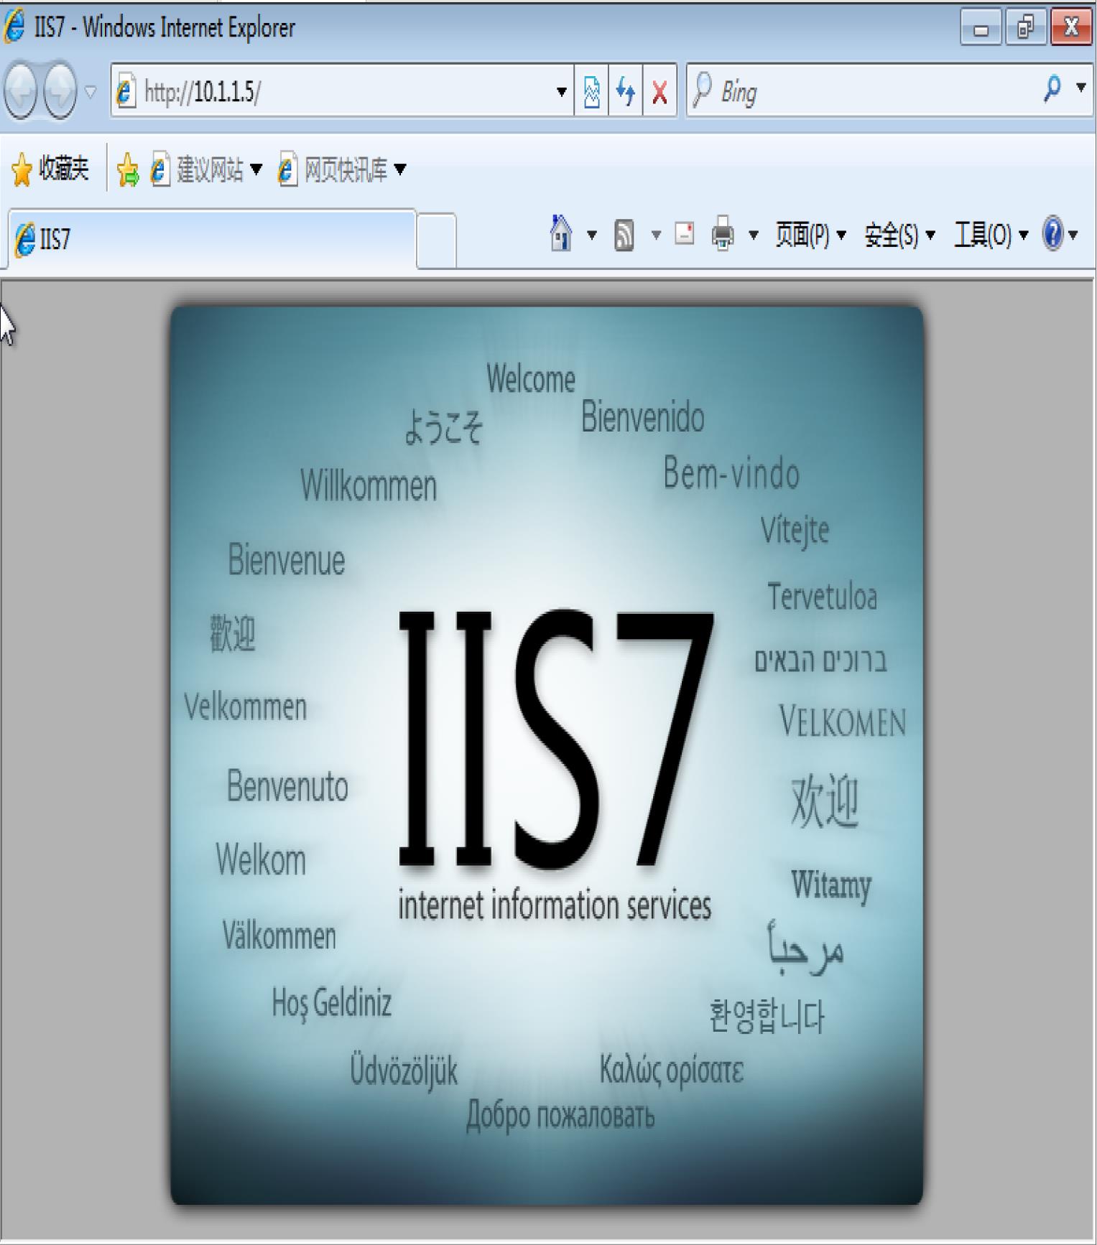Click the red Stop loading icon
This screenshot has width=1097, height=1245.
pos(659,92)
